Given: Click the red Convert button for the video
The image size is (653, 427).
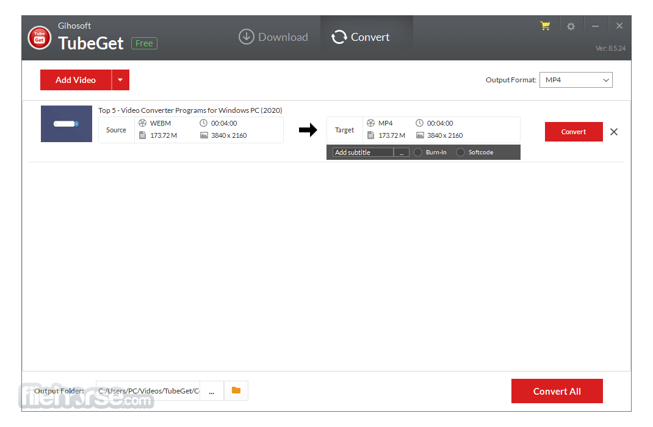Looking at the screenshot, I should tap(574, 132).
